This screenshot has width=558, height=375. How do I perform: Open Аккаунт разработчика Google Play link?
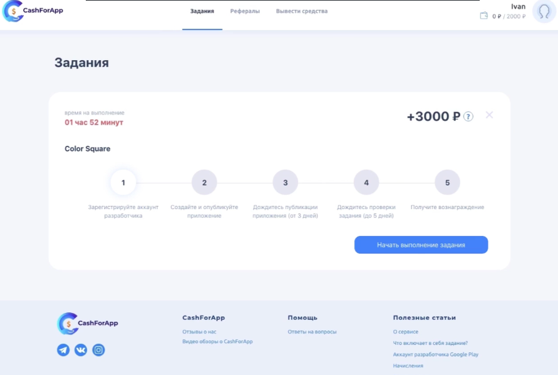[x=436, y=354]
